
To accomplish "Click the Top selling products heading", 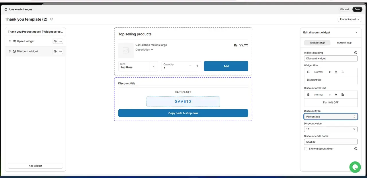I will click(x=135, y=34).
